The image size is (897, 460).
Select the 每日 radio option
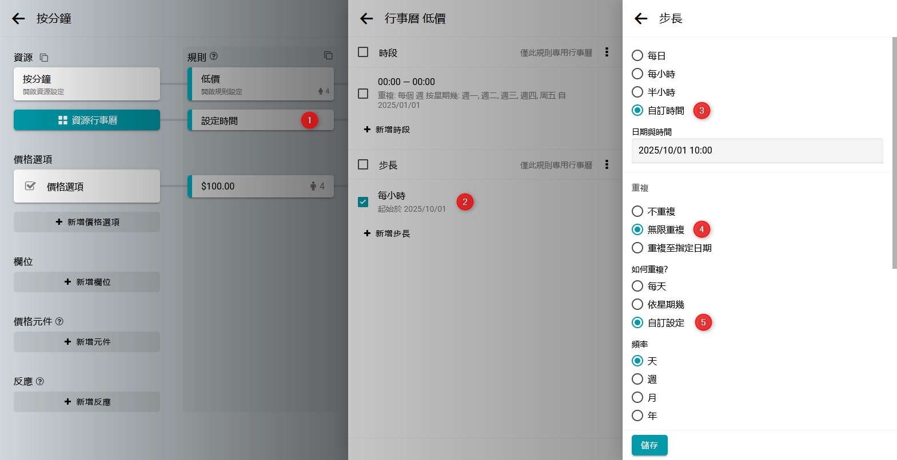[637, 55]
